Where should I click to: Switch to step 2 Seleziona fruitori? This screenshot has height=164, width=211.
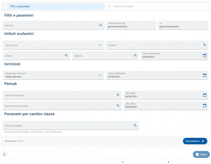click(x=157, y=7)
